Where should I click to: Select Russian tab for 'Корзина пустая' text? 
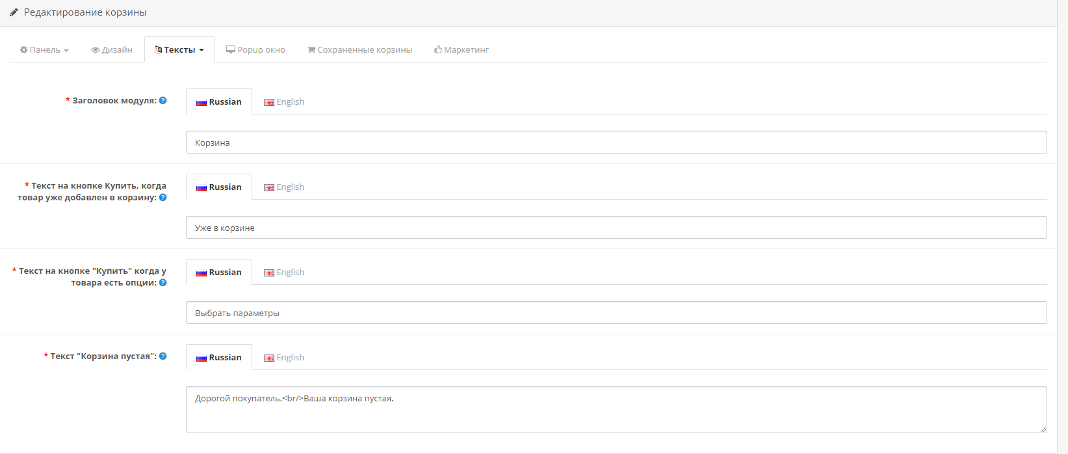tap(219, 358)
